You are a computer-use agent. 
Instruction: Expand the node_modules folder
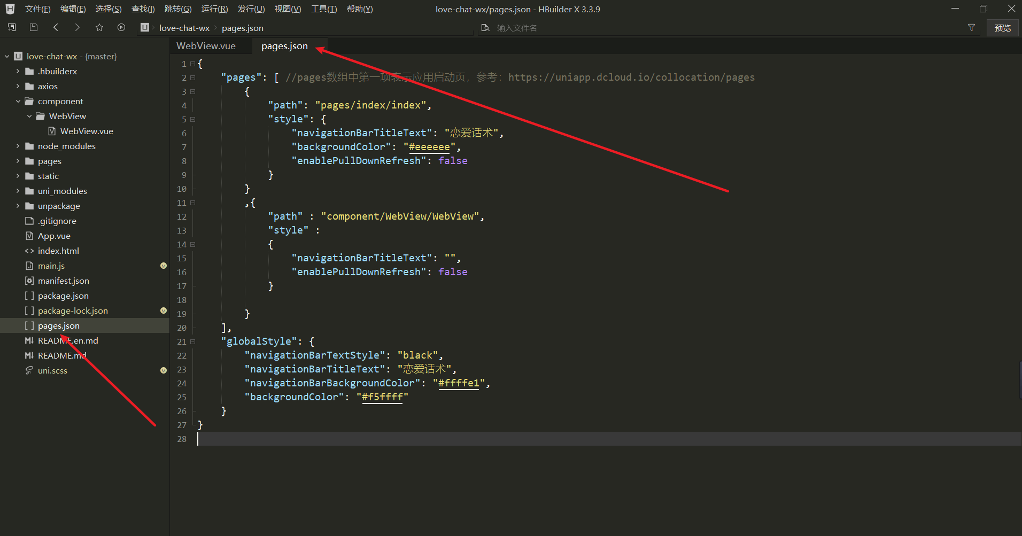pyautogui.click(x=18, y=146)
